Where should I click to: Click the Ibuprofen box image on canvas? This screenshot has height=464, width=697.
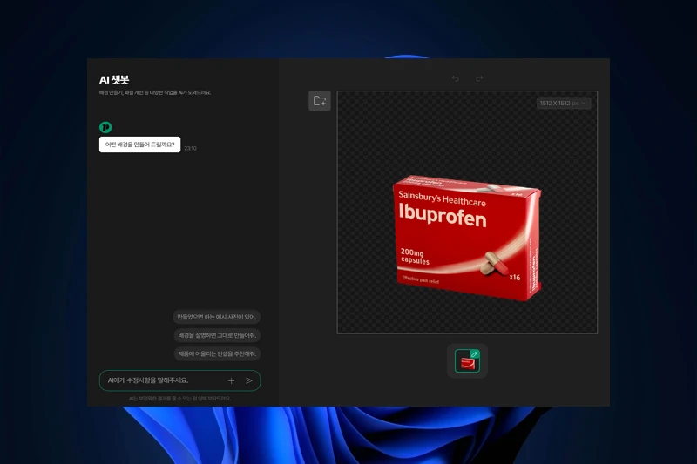click(x=467, y=238)
